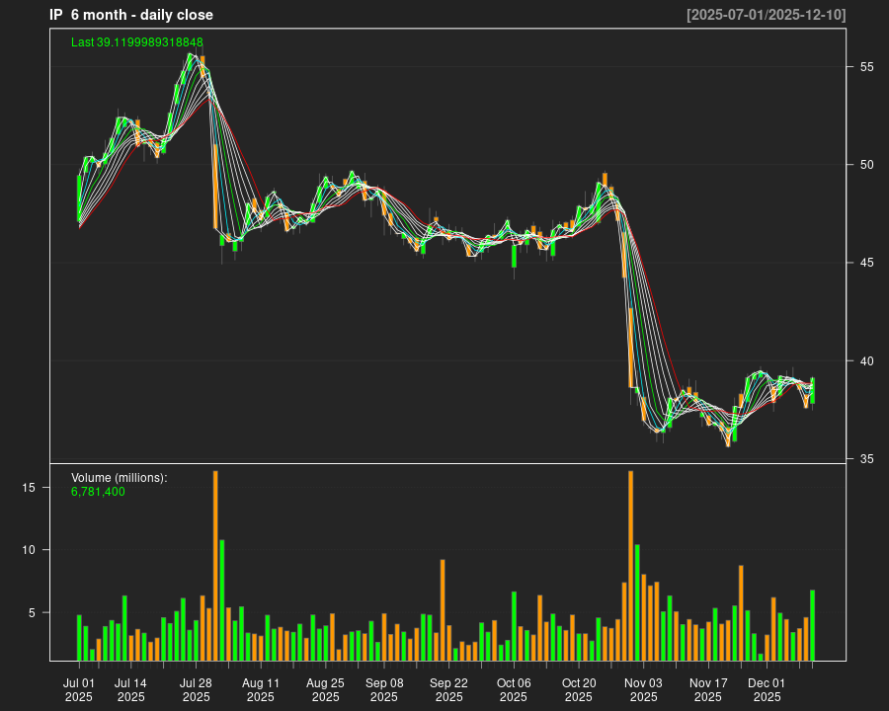
Task: Click the 'Volume (millions):' label
Action: click(120, 478)
